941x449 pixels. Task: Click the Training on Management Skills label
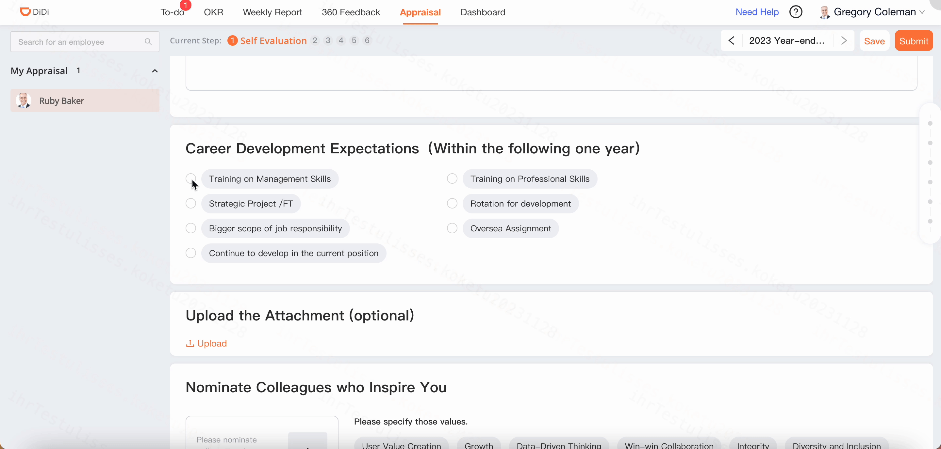pyautogui.click(x=270, y=179)
